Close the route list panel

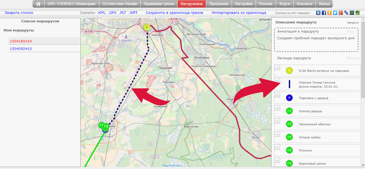tap(19, 13)
